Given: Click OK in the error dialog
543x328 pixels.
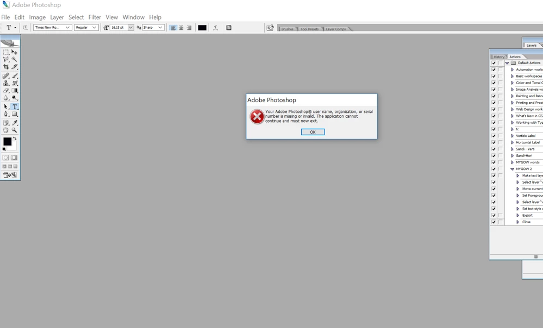Looking at the screenshot, I should point(313,132).
